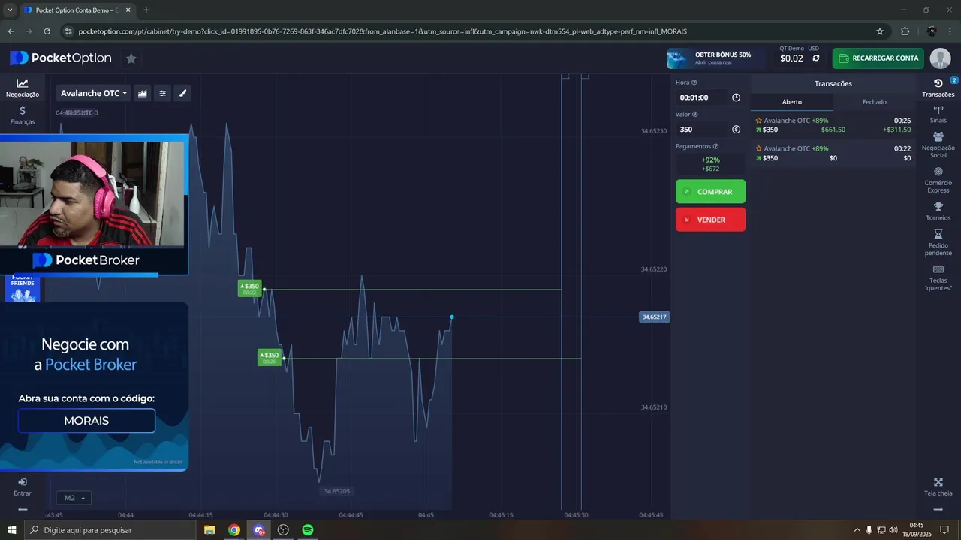Add page to favorites star

tap(131, 58)
